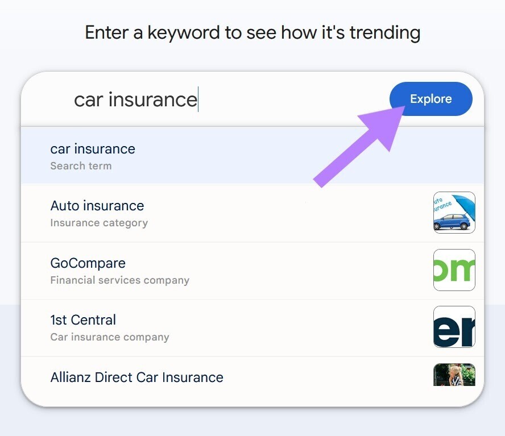Click the photo thumbnail on the Allianz row

click(x=454, y=375)
